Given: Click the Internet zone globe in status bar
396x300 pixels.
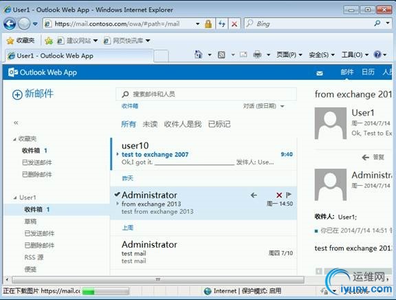Looking at the screenshot, I should coord(208,291).
